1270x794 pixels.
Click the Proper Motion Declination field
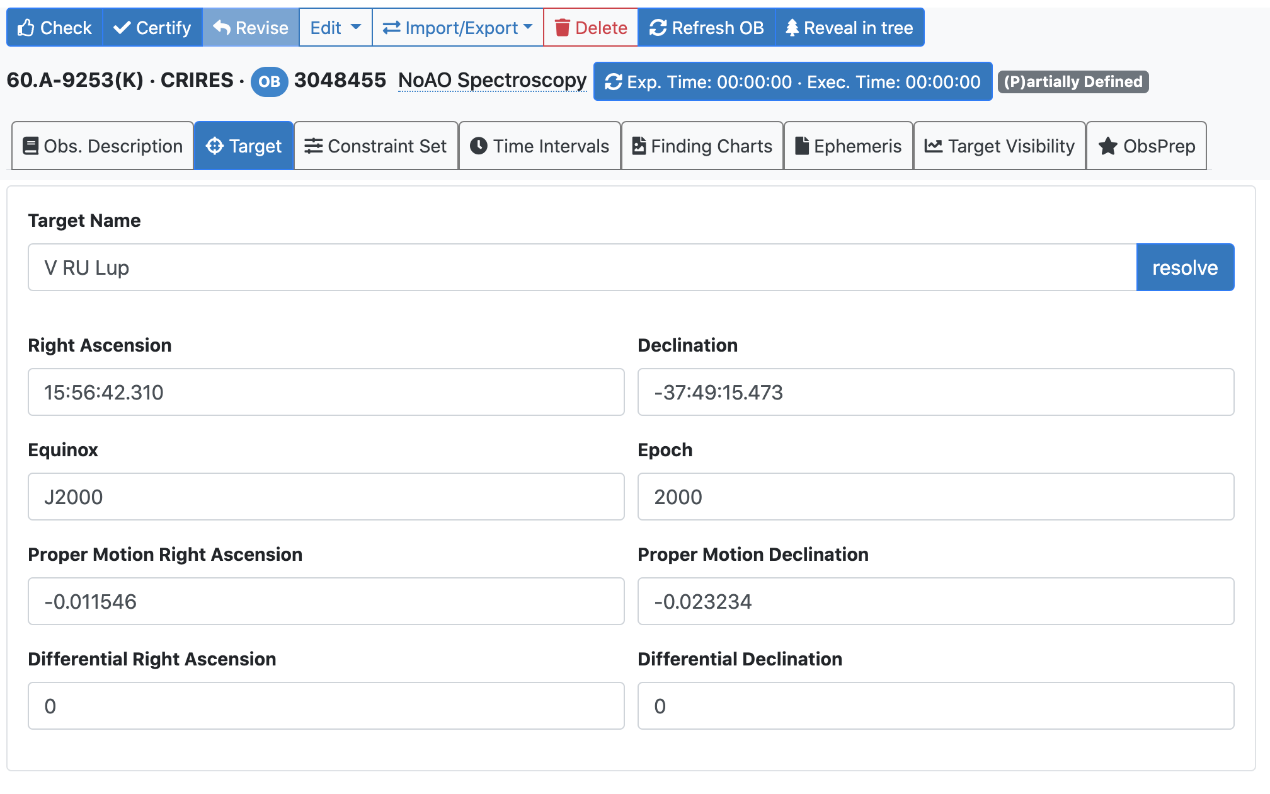935,602
